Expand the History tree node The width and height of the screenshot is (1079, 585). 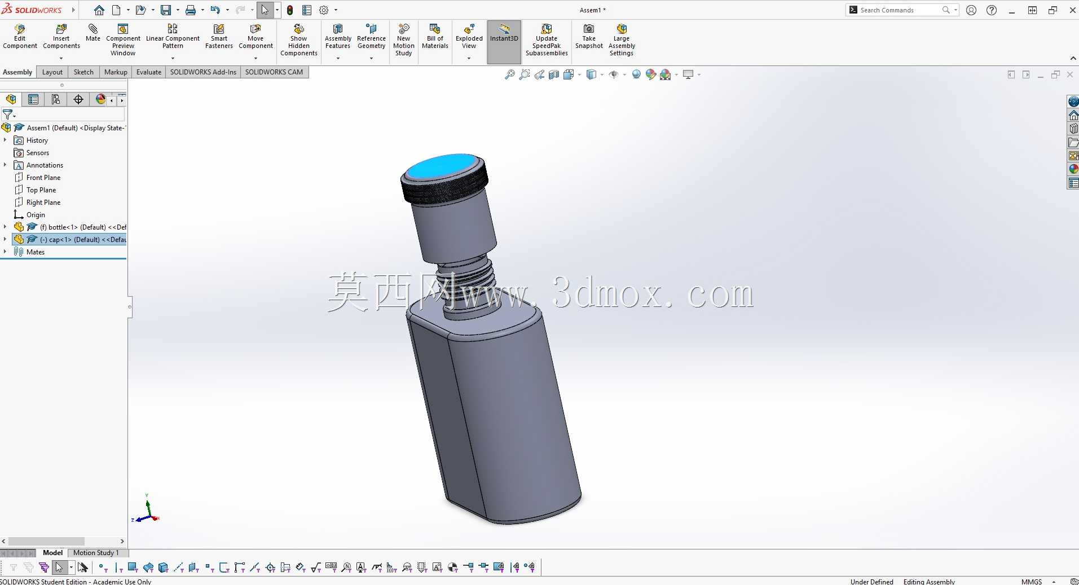pos(5,140)
